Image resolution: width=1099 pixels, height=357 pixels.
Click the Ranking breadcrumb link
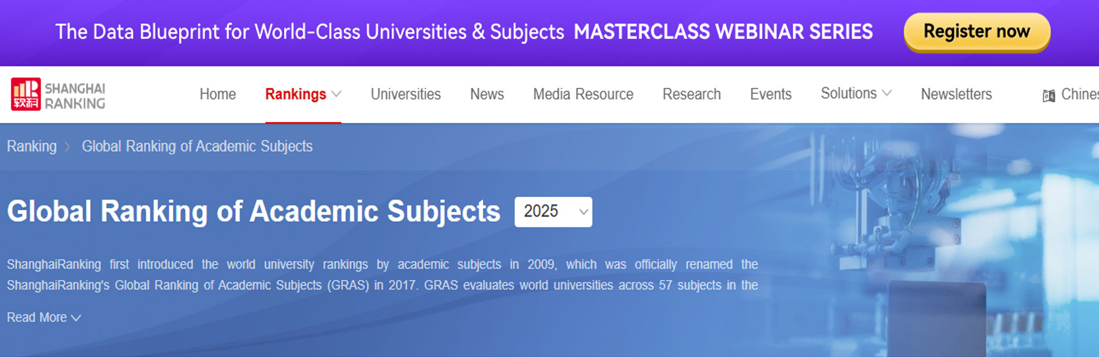pyautogui.click(x=32, y=146)
